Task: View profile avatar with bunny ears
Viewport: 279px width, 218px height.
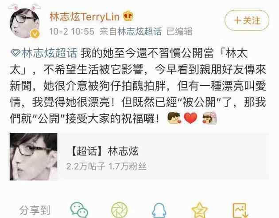Action: (x=24, y=22)
